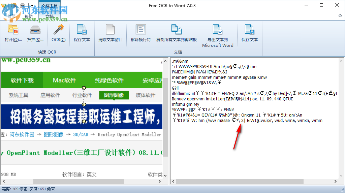The width and height of the screenshot is (345, 193).
Task: Click 媒体软件 in the preview image
Action: point(146,95)
